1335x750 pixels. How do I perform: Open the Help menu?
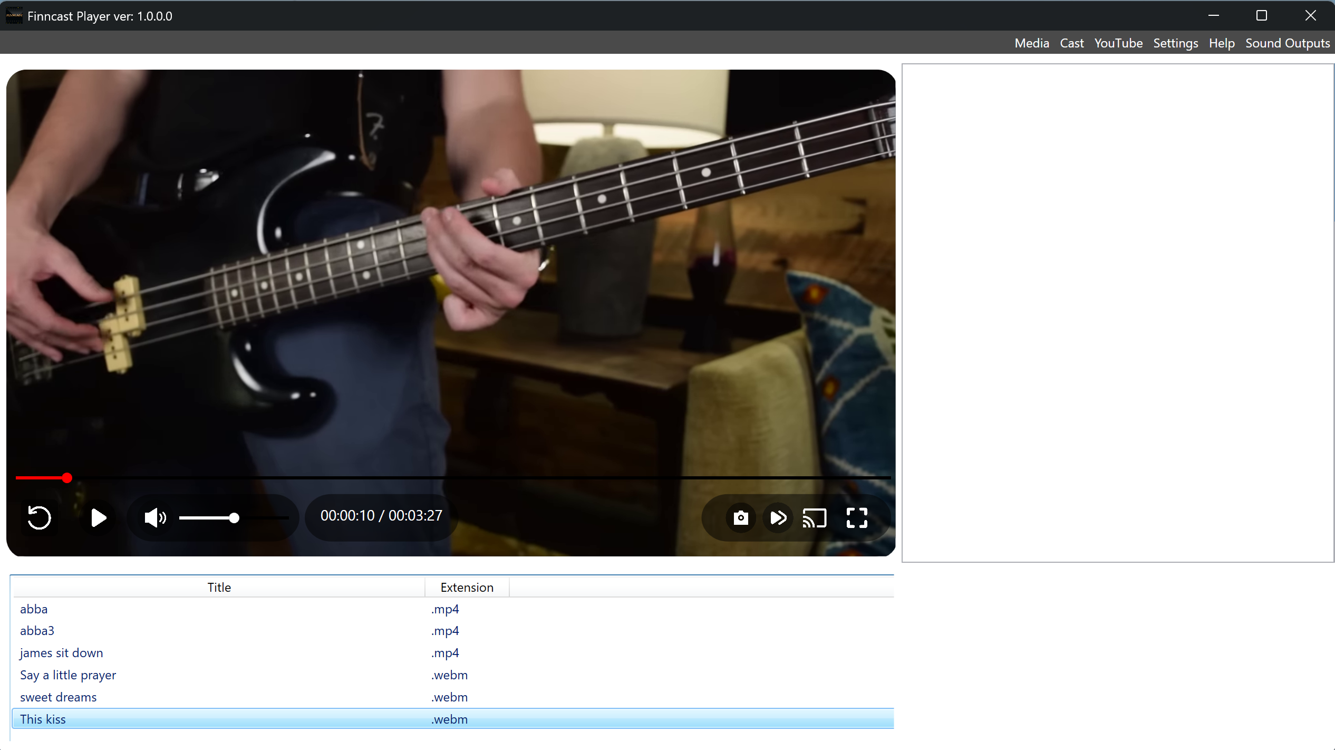pyautogui.click(x=1222, y=43)
